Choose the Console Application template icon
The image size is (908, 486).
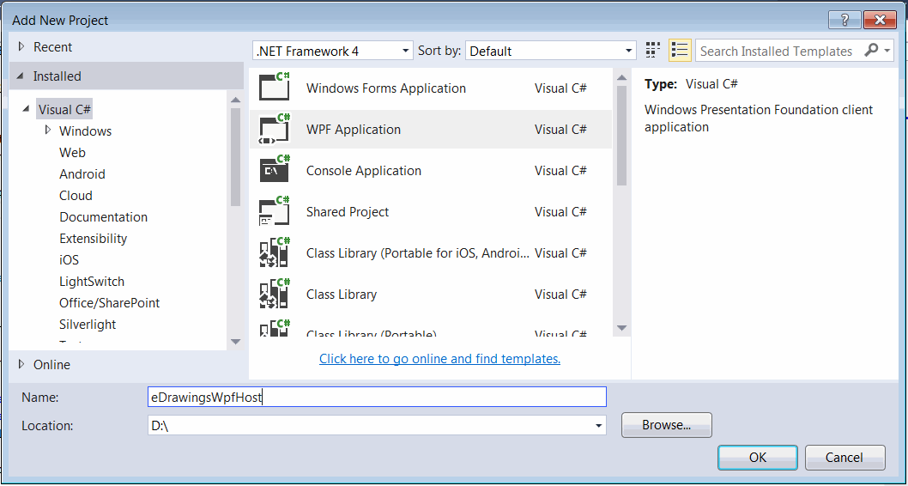(275, 170)
